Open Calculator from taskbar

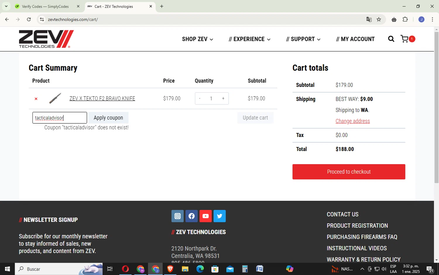[x=245, y=269]
